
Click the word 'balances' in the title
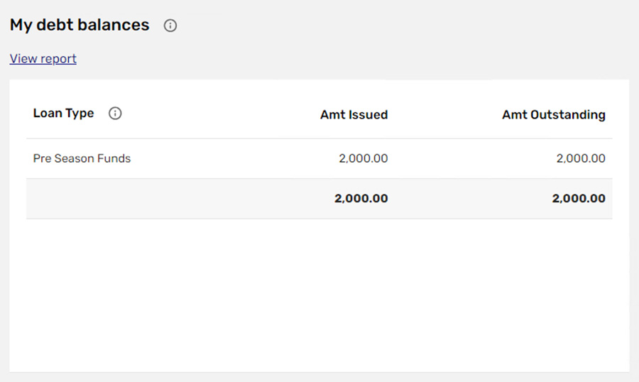pos(114,25)
